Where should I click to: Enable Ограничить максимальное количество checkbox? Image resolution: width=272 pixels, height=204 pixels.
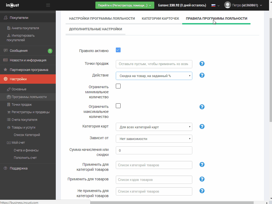[x=118, y=106]
